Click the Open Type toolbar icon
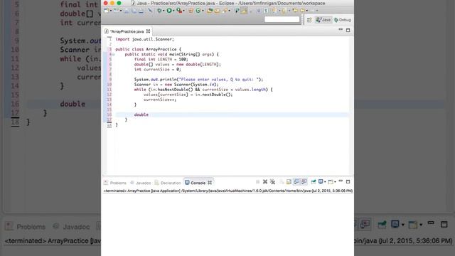The width and height of the screenshot is (455, 256). tap(210, 11)
